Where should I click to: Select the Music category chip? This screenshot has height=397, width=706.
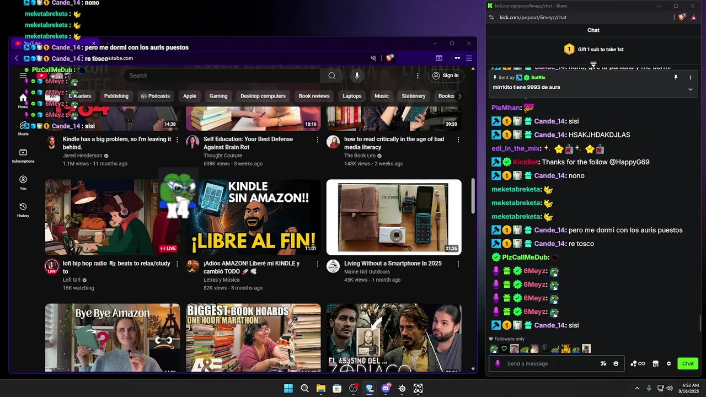click(x=382, y=96)
